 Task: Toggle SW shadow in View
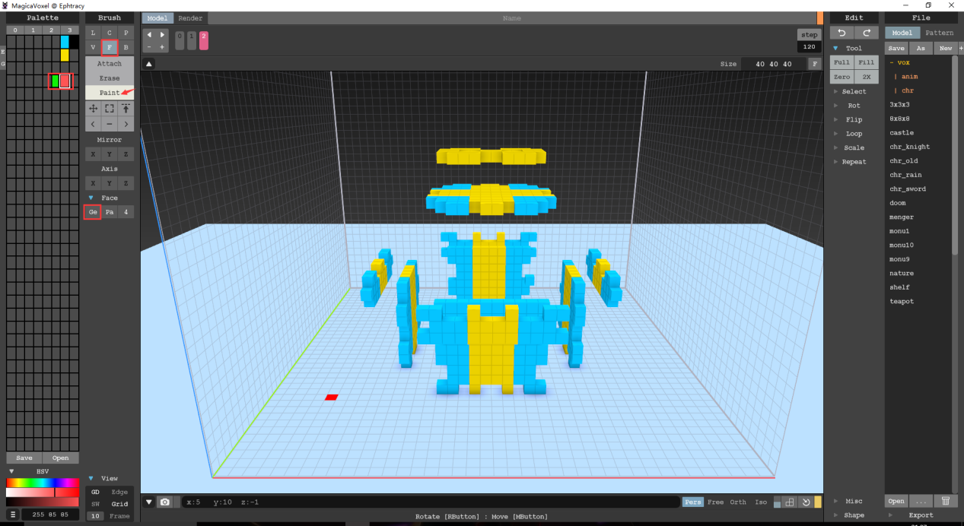pos(95,504)
